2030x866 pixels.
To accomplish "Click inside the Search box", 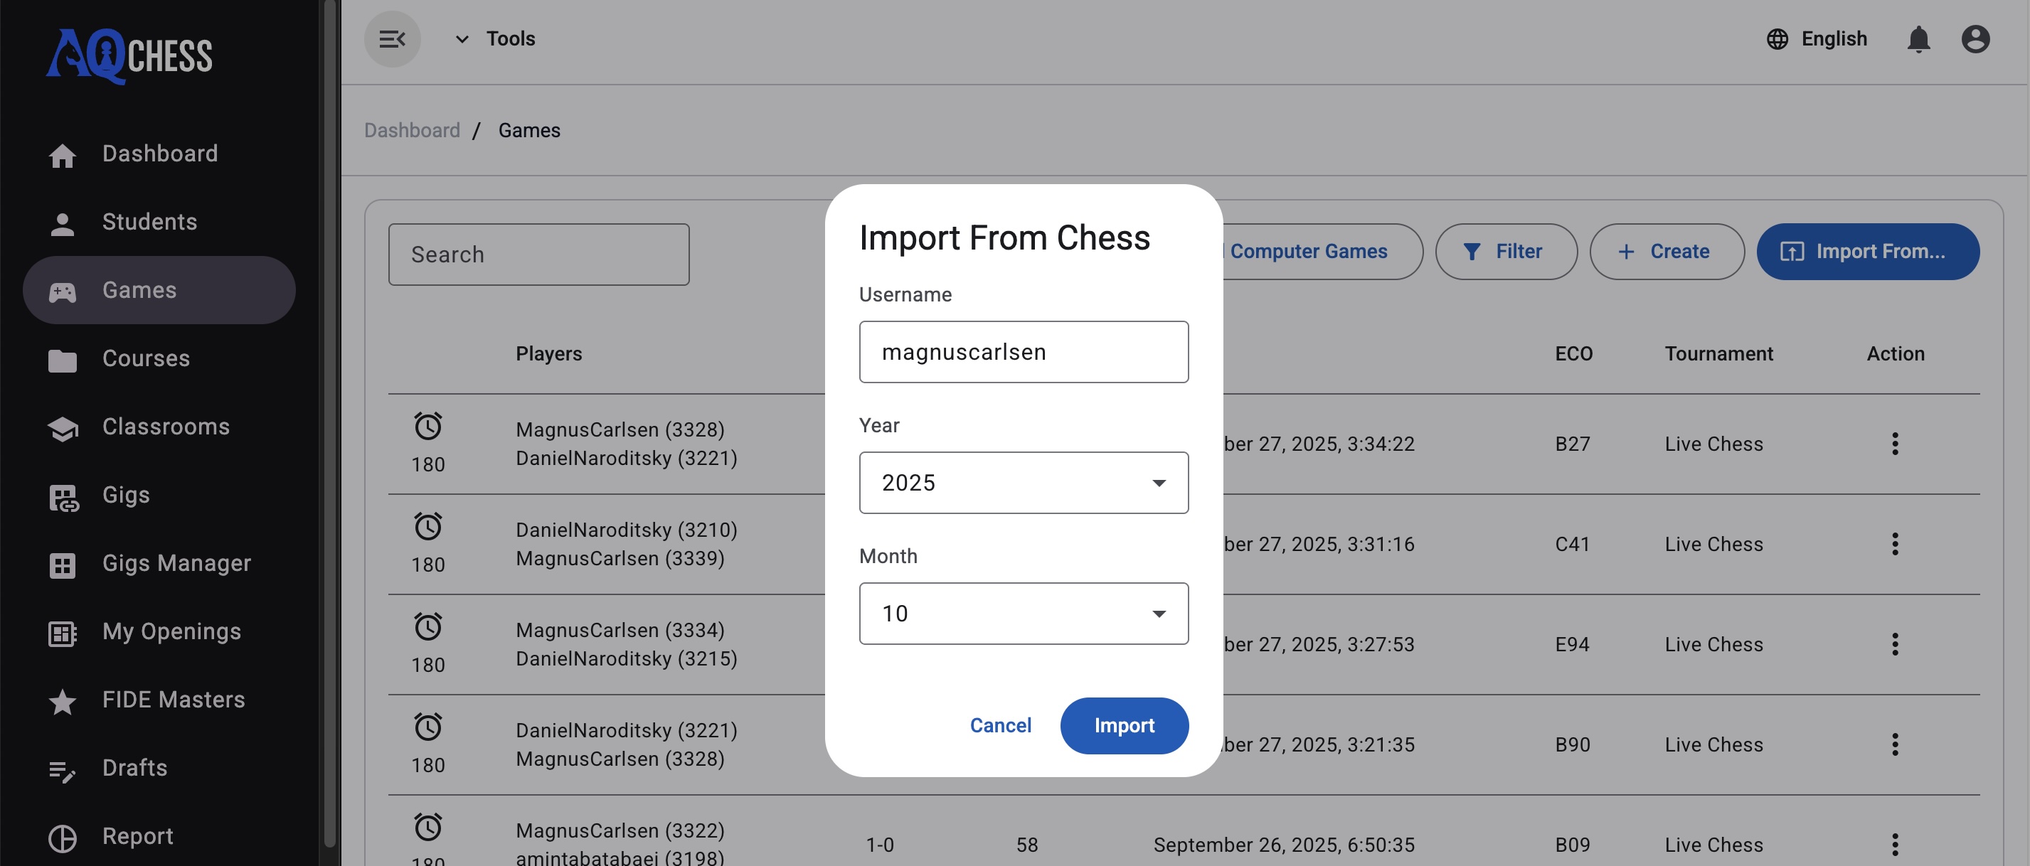I will pyautogui.click(x=538, y=254).
